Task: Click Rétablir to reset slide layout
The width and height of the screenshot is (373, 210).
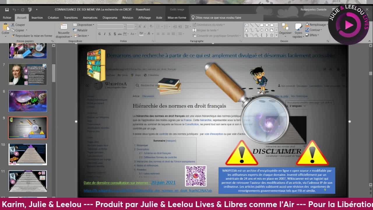Action: tap(80, 30)
